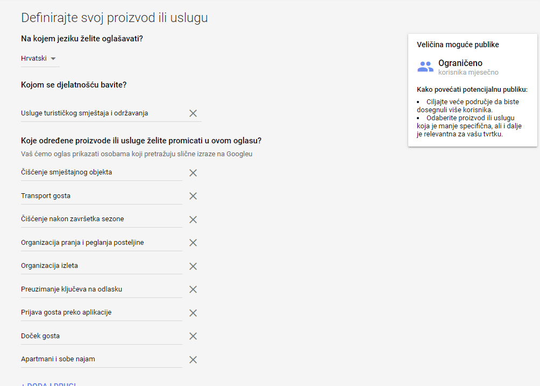Image resolution: width=540 pixels, height=386 pixels.
Task: Remove the "Organizacija izleta" service
Action: 193,266
